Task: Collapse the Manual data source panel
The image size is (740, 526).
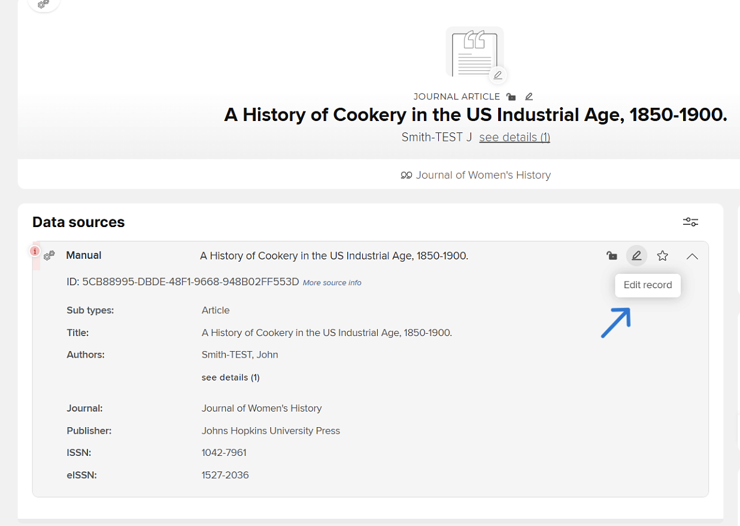Action: point(692,256)
